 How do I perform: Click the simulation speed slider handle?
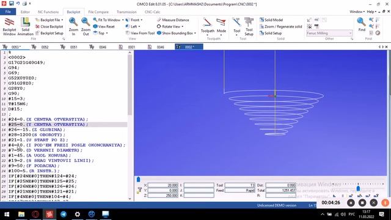point(359,188)
